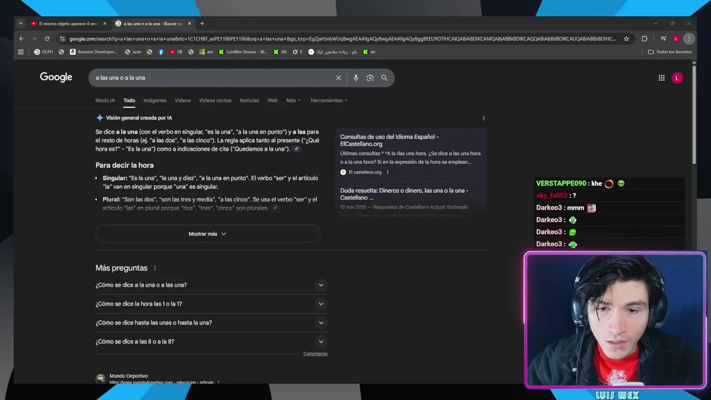Screen dimensions: 711x400
Task: Open the Herramientas dropdown
Action: (329, 101)
